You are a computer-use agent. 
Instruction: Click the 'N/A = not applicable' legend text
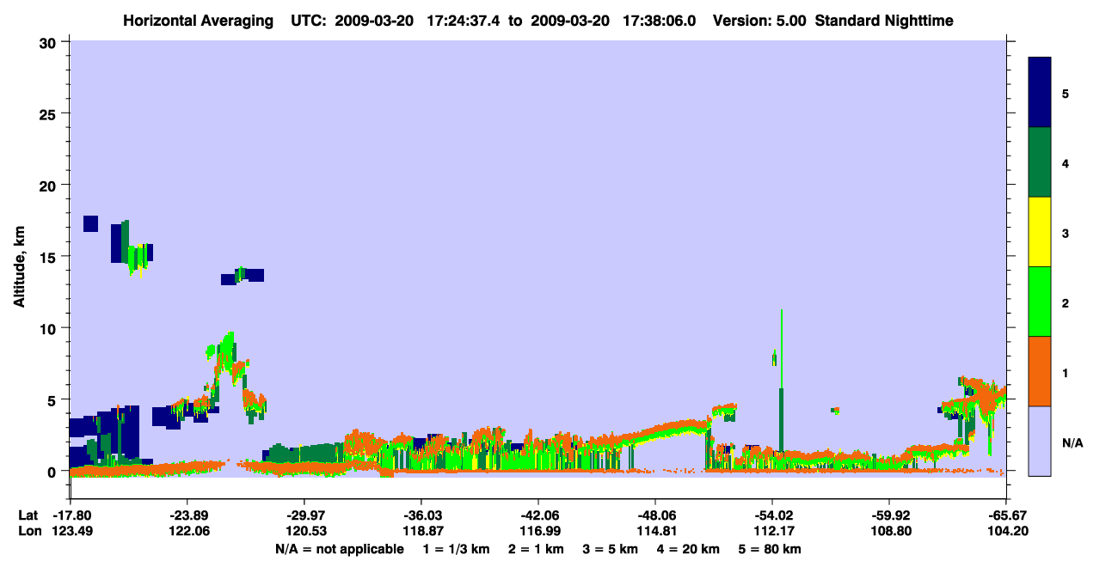coord(340,549)
